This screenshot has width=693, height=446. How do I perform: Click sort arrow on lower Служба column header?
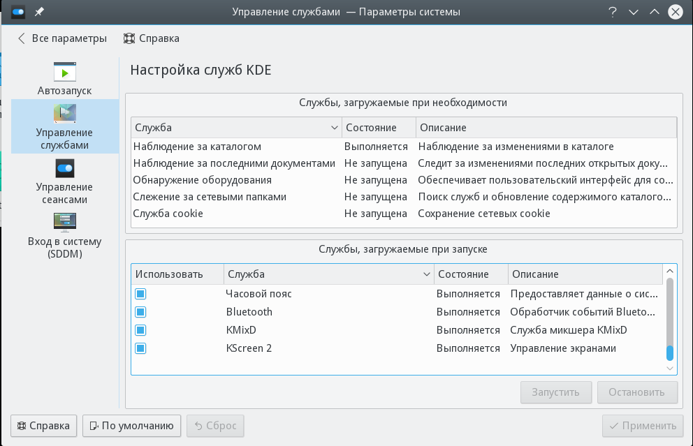tap(426, 274)
